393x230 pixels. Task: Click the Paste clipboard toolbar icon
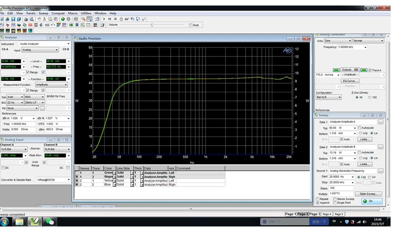coord(56,19)
